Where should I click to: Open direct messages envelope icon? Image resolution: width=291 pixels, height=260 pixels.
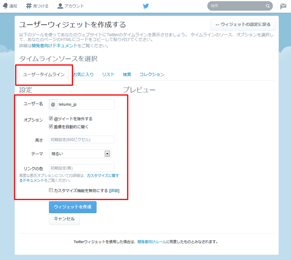click(283, 6)
